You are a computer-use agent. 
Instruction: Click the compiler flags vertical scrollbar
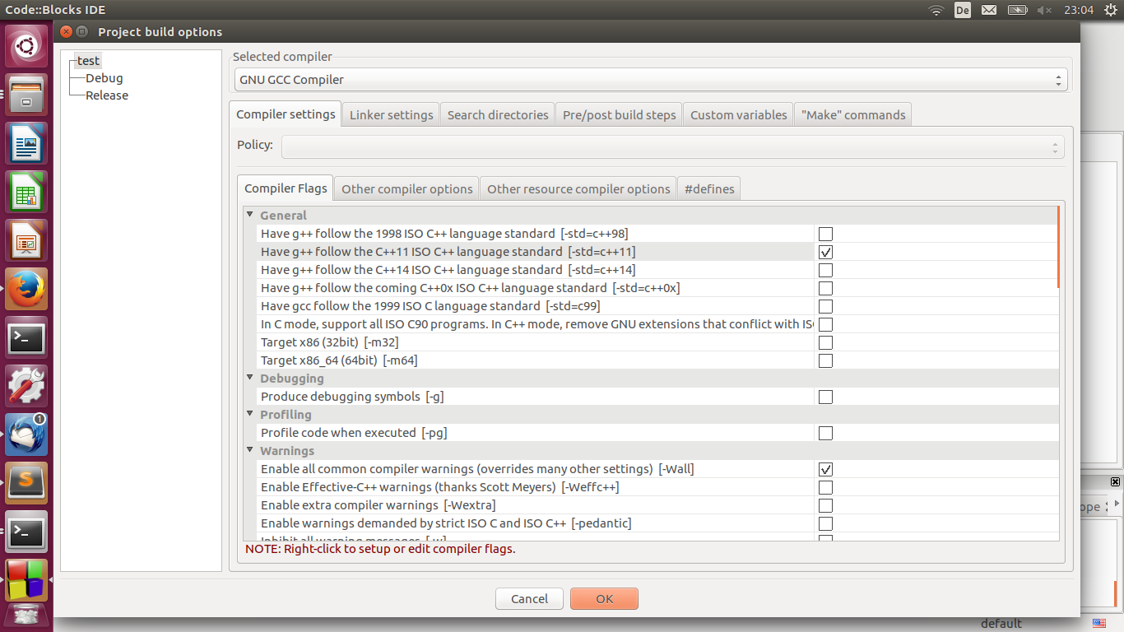click(x=1058, y=247)
